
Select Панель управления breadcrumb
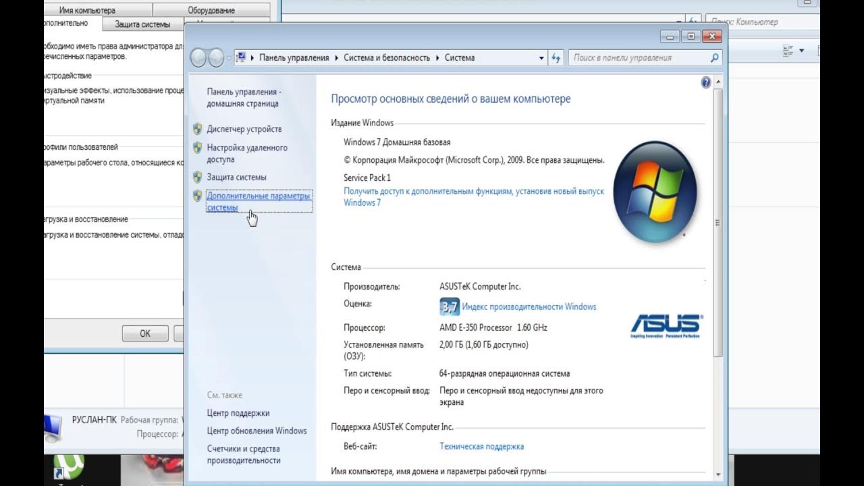294,58
